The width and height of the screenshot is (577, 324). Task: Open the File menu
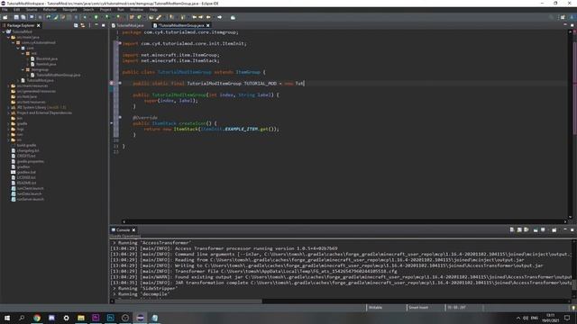(5, 10)
